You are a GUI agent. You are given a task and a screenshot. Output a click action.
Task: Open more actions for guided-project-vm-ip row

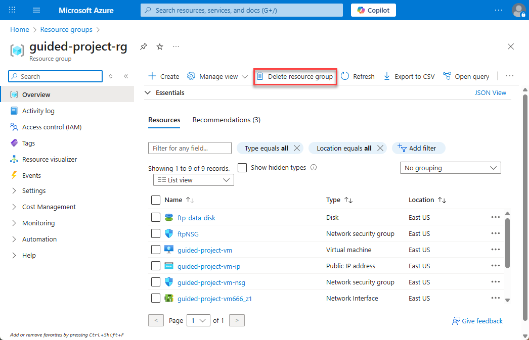click(x=495, y=266)
